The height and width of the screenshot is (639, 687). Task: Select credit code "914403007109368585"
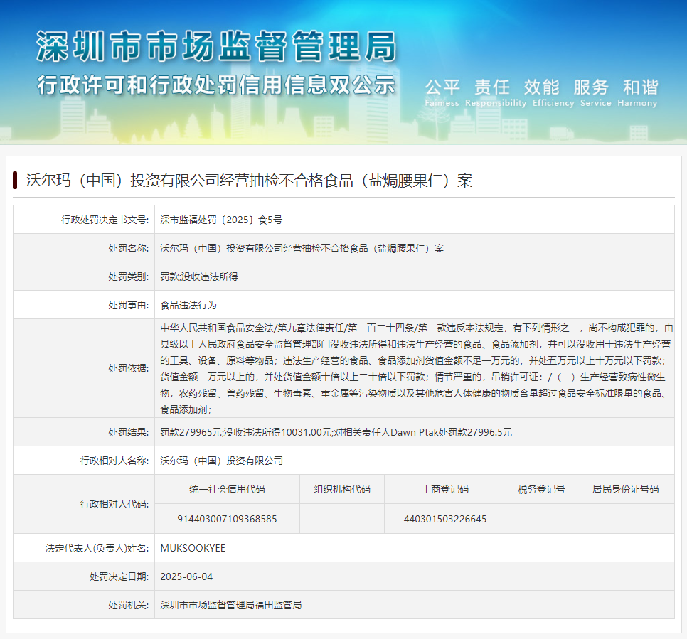(x=227, y=519)
